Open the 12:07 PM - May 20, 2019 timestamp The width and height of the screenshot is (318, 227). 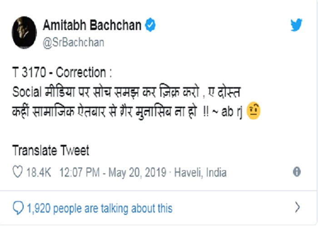coord(113,173)
